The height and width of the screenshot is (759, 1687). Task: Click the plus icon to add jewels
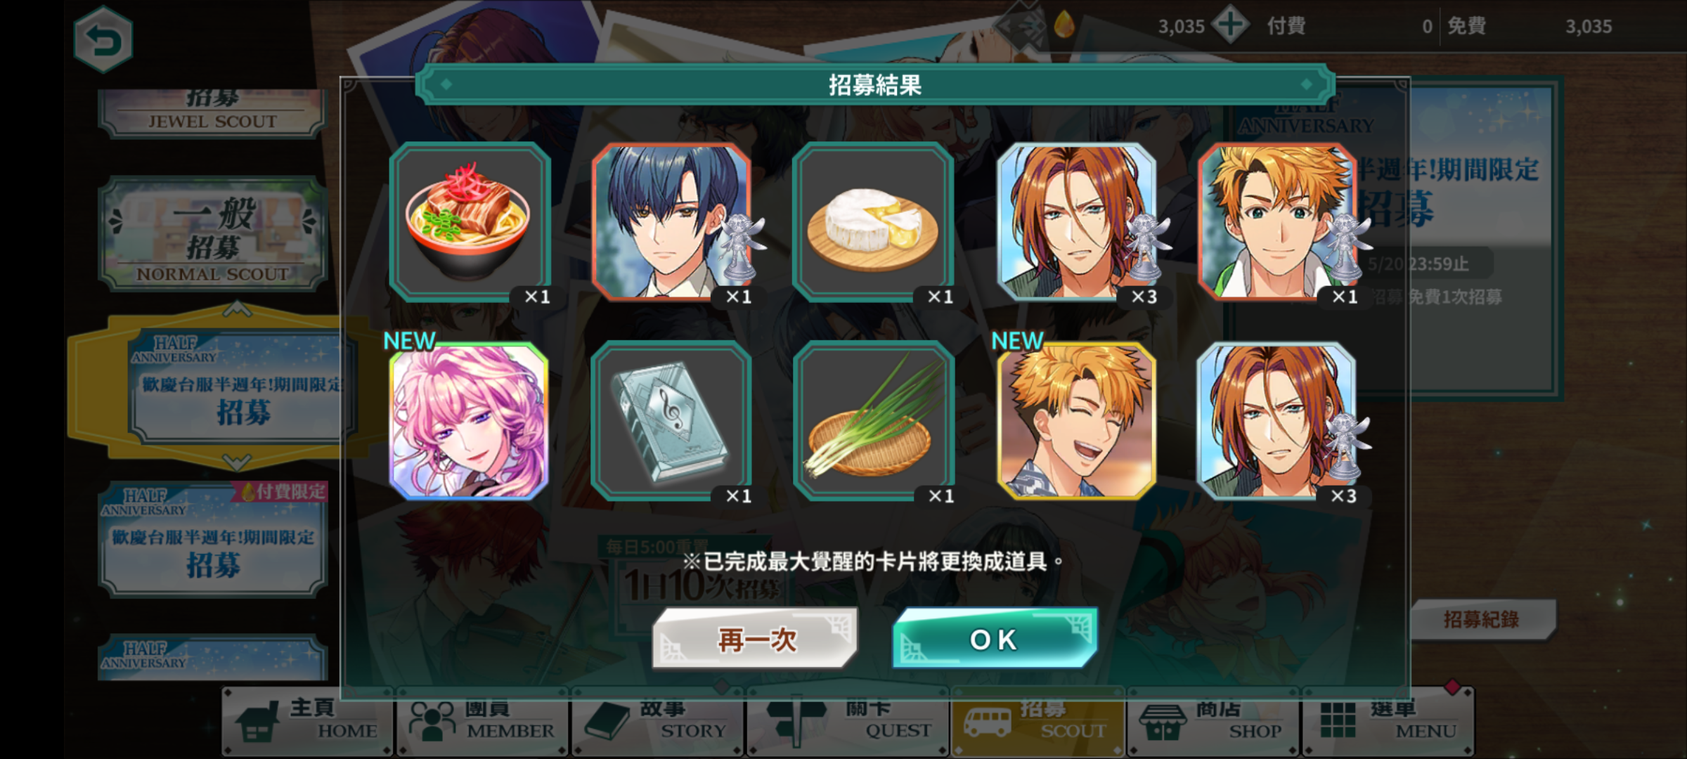1229,25
